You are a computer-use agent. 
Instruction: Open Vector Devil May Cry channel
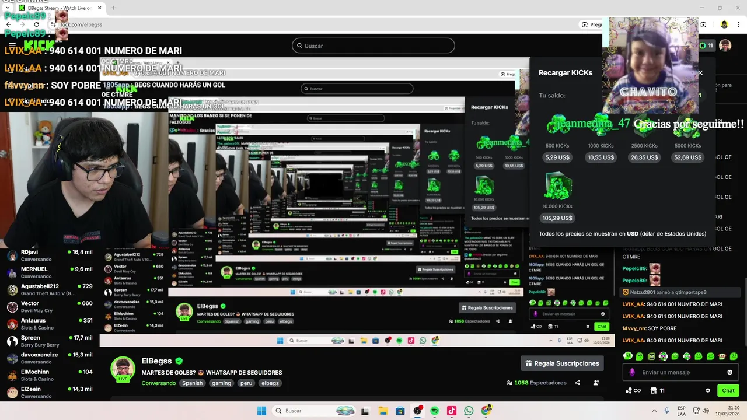click(x=50, y=307)
